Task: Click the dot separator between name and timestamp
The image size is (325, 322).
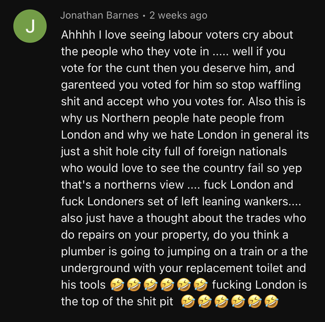Action: [144, 16]
